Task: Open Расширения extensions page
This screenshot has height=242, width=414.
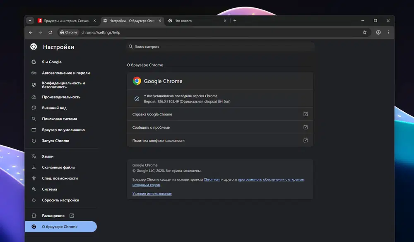Action: (53, 216)
